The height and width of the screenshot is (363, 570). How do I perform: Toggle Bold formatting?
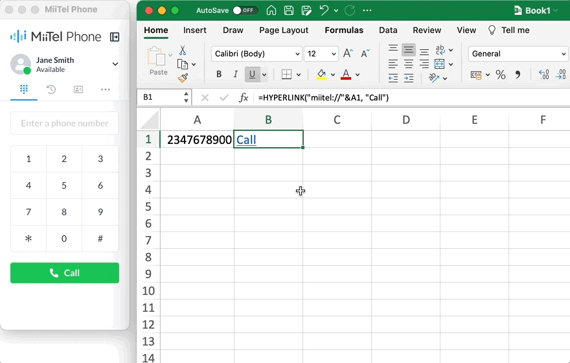[219, 75]
